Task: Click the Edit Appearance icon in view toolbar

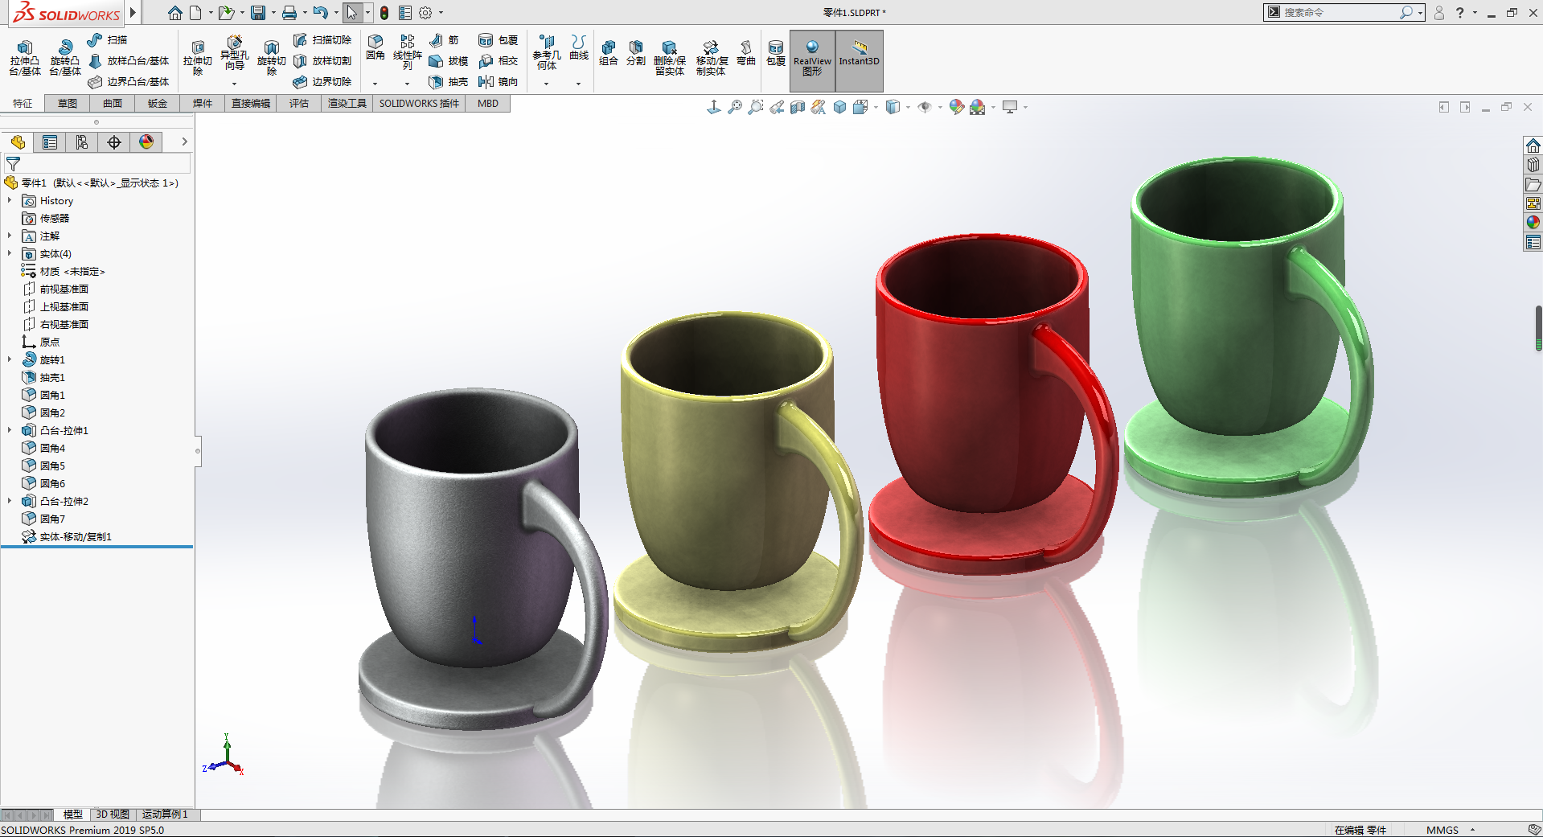Action: tap(956, 107)
